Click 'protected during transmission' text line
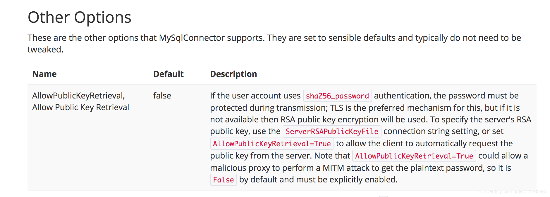Viewport: 550px width, 197px height. point(365,108)
